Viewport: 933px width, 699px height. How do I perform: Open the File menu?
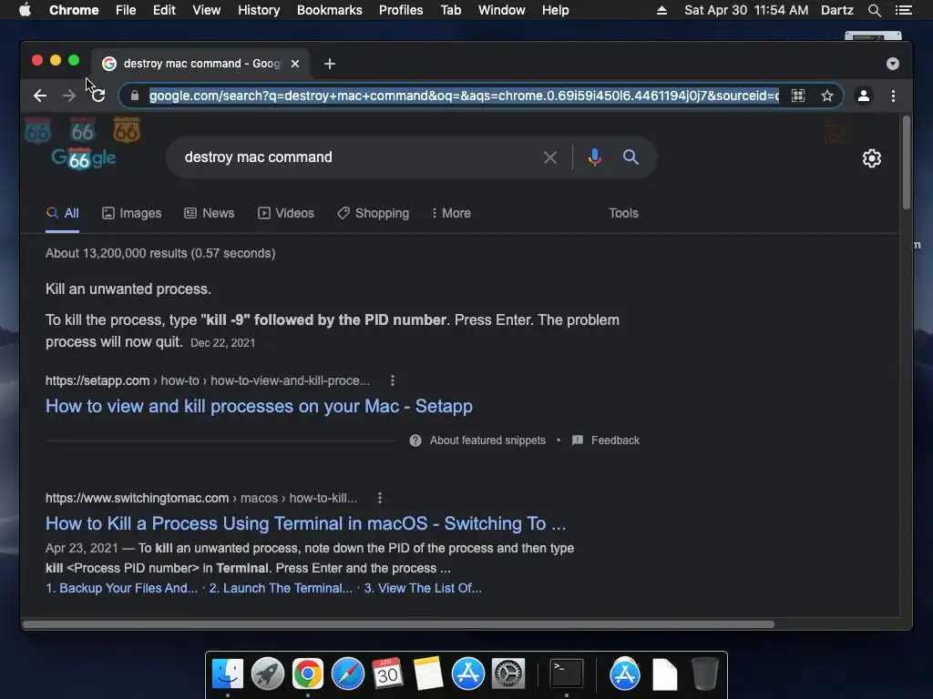point(126,10)
